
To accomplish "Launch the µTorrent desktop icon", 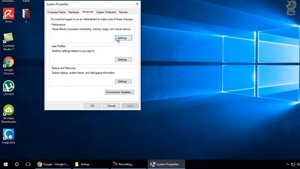I will [x=8, y=88].
